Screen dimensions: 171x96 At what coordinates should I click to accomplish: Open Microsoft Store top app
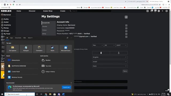click(66, 49)
